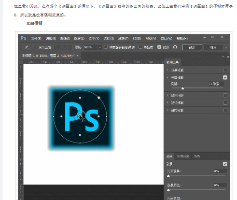Switch to the 效果 effects tab

click(169, 156)
